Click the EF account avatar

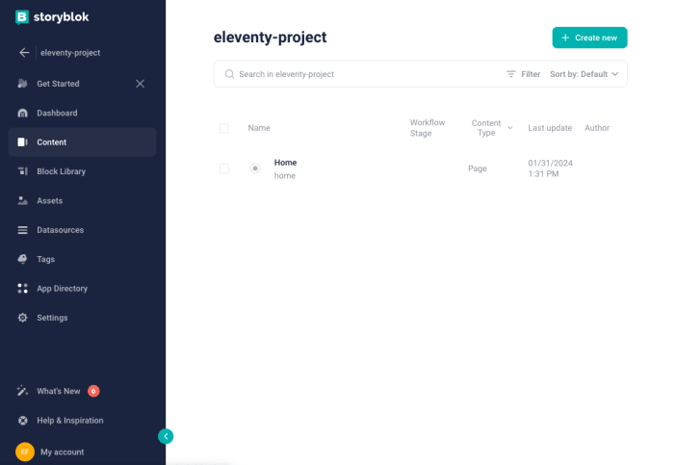(25, 452)
